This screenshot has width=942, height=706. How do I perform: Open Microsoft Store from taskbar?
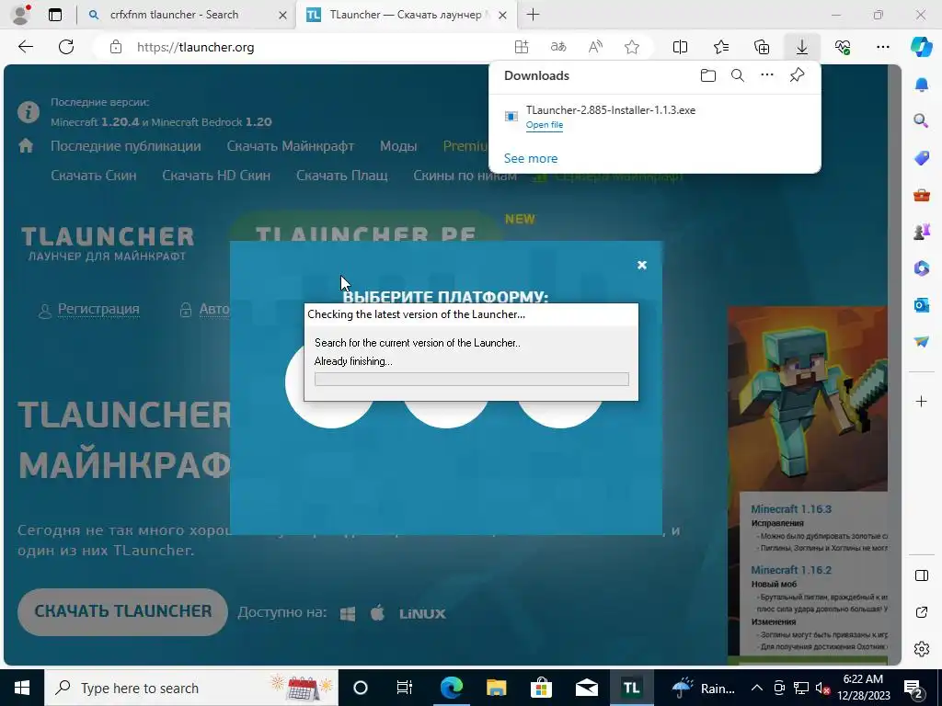click(x=541, y=688)
